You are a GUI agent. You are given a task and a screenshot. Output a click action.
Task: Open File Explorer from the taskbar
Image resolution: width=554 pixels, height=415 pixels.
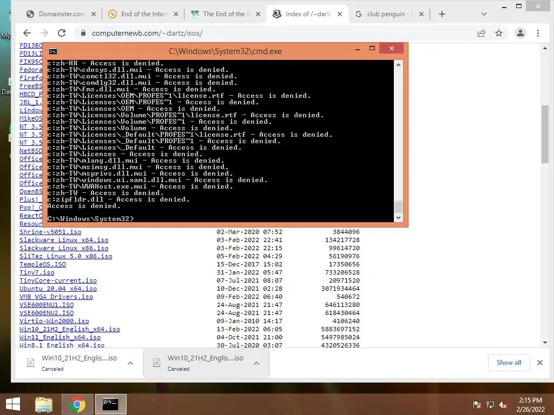pos(43,404)
